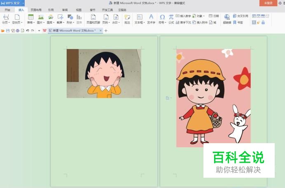
Task: Click 页眉和页脚 header and footer icon
Action: point(93,17)
